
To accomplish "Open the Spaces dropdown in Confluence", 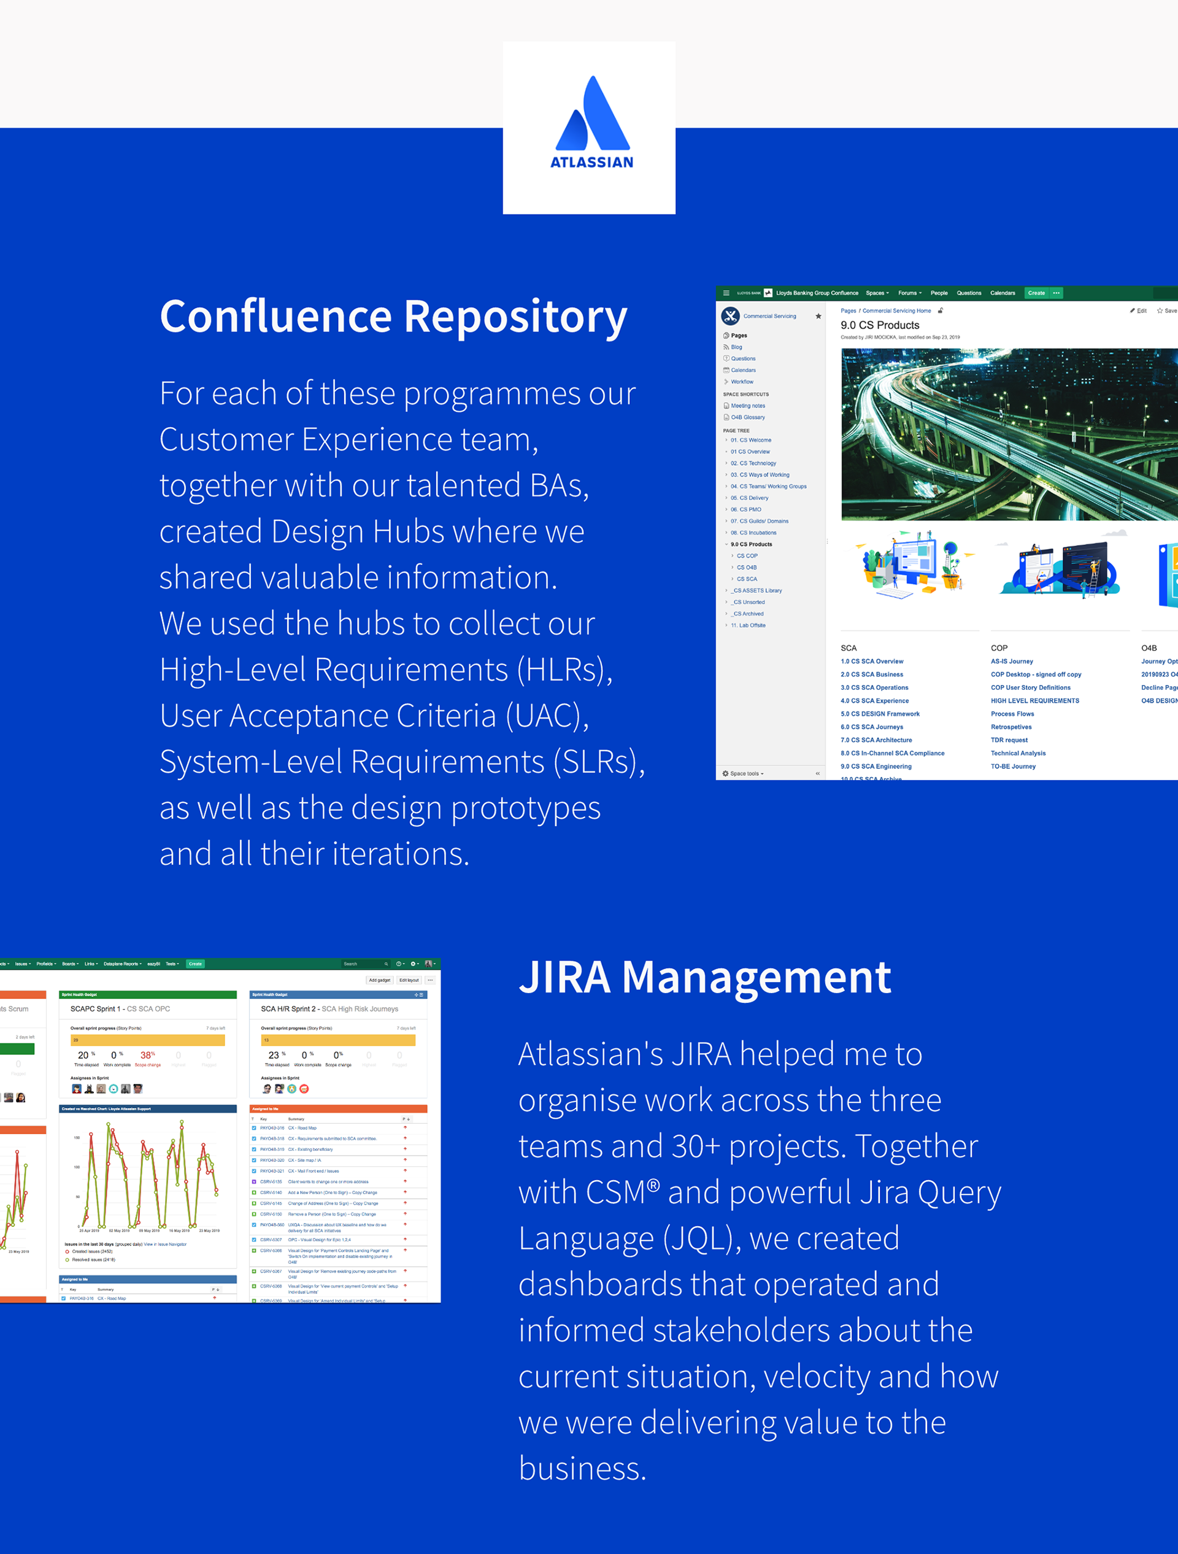I will click(x=877, y=293).
